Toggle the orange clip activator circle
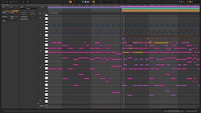Viewport: 201px width, 113px height. (2, 5)
